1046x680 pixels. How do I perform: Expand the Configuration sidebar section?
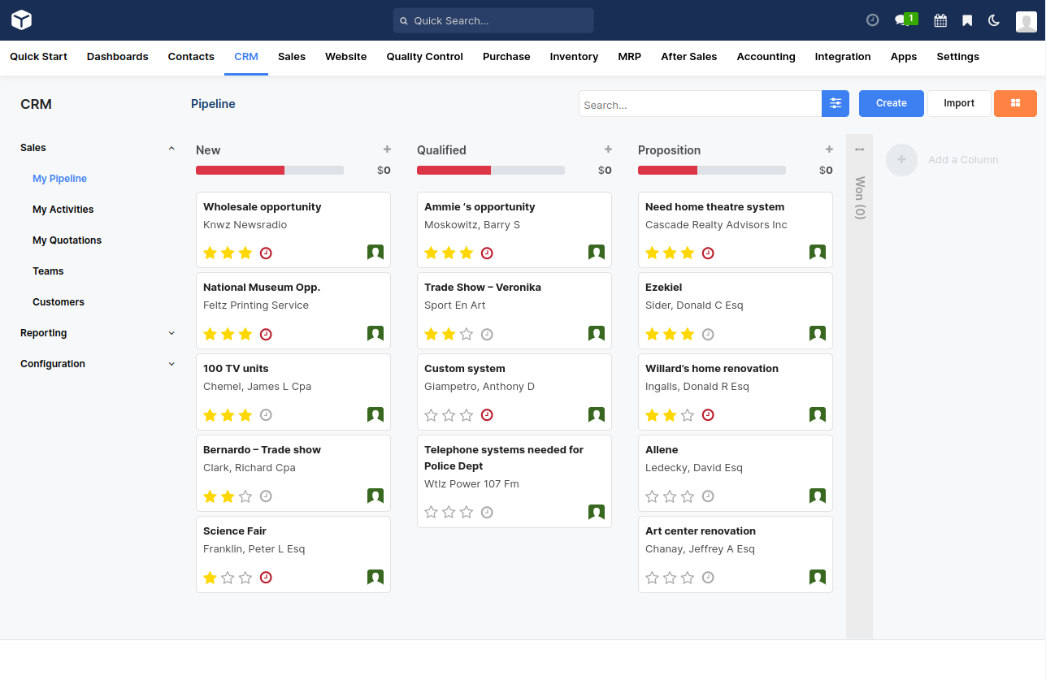point(171,364)
